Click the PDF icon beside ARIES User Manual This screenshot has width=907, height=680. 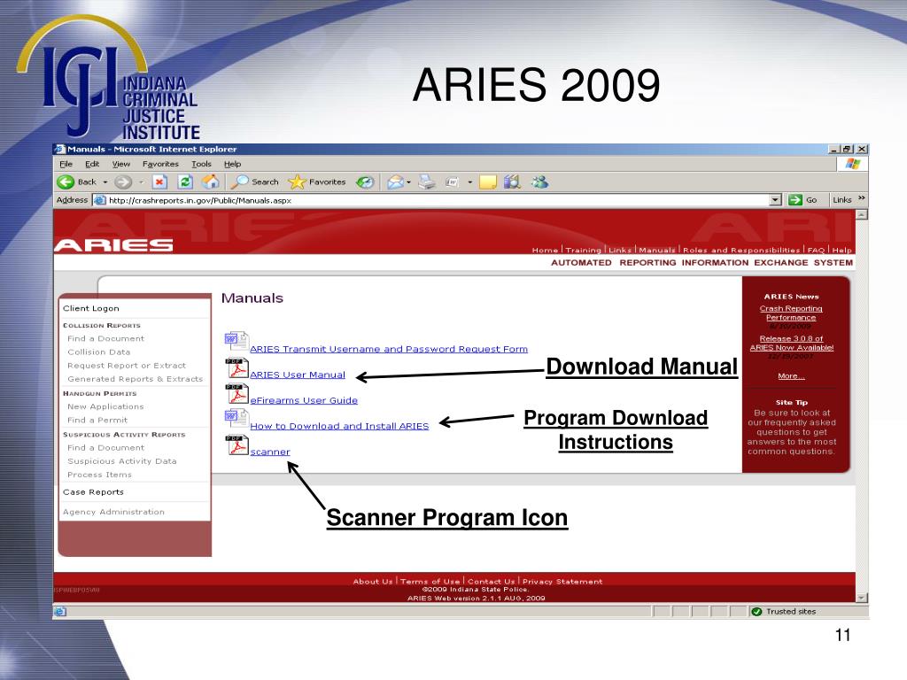click(x=236, y=368)
